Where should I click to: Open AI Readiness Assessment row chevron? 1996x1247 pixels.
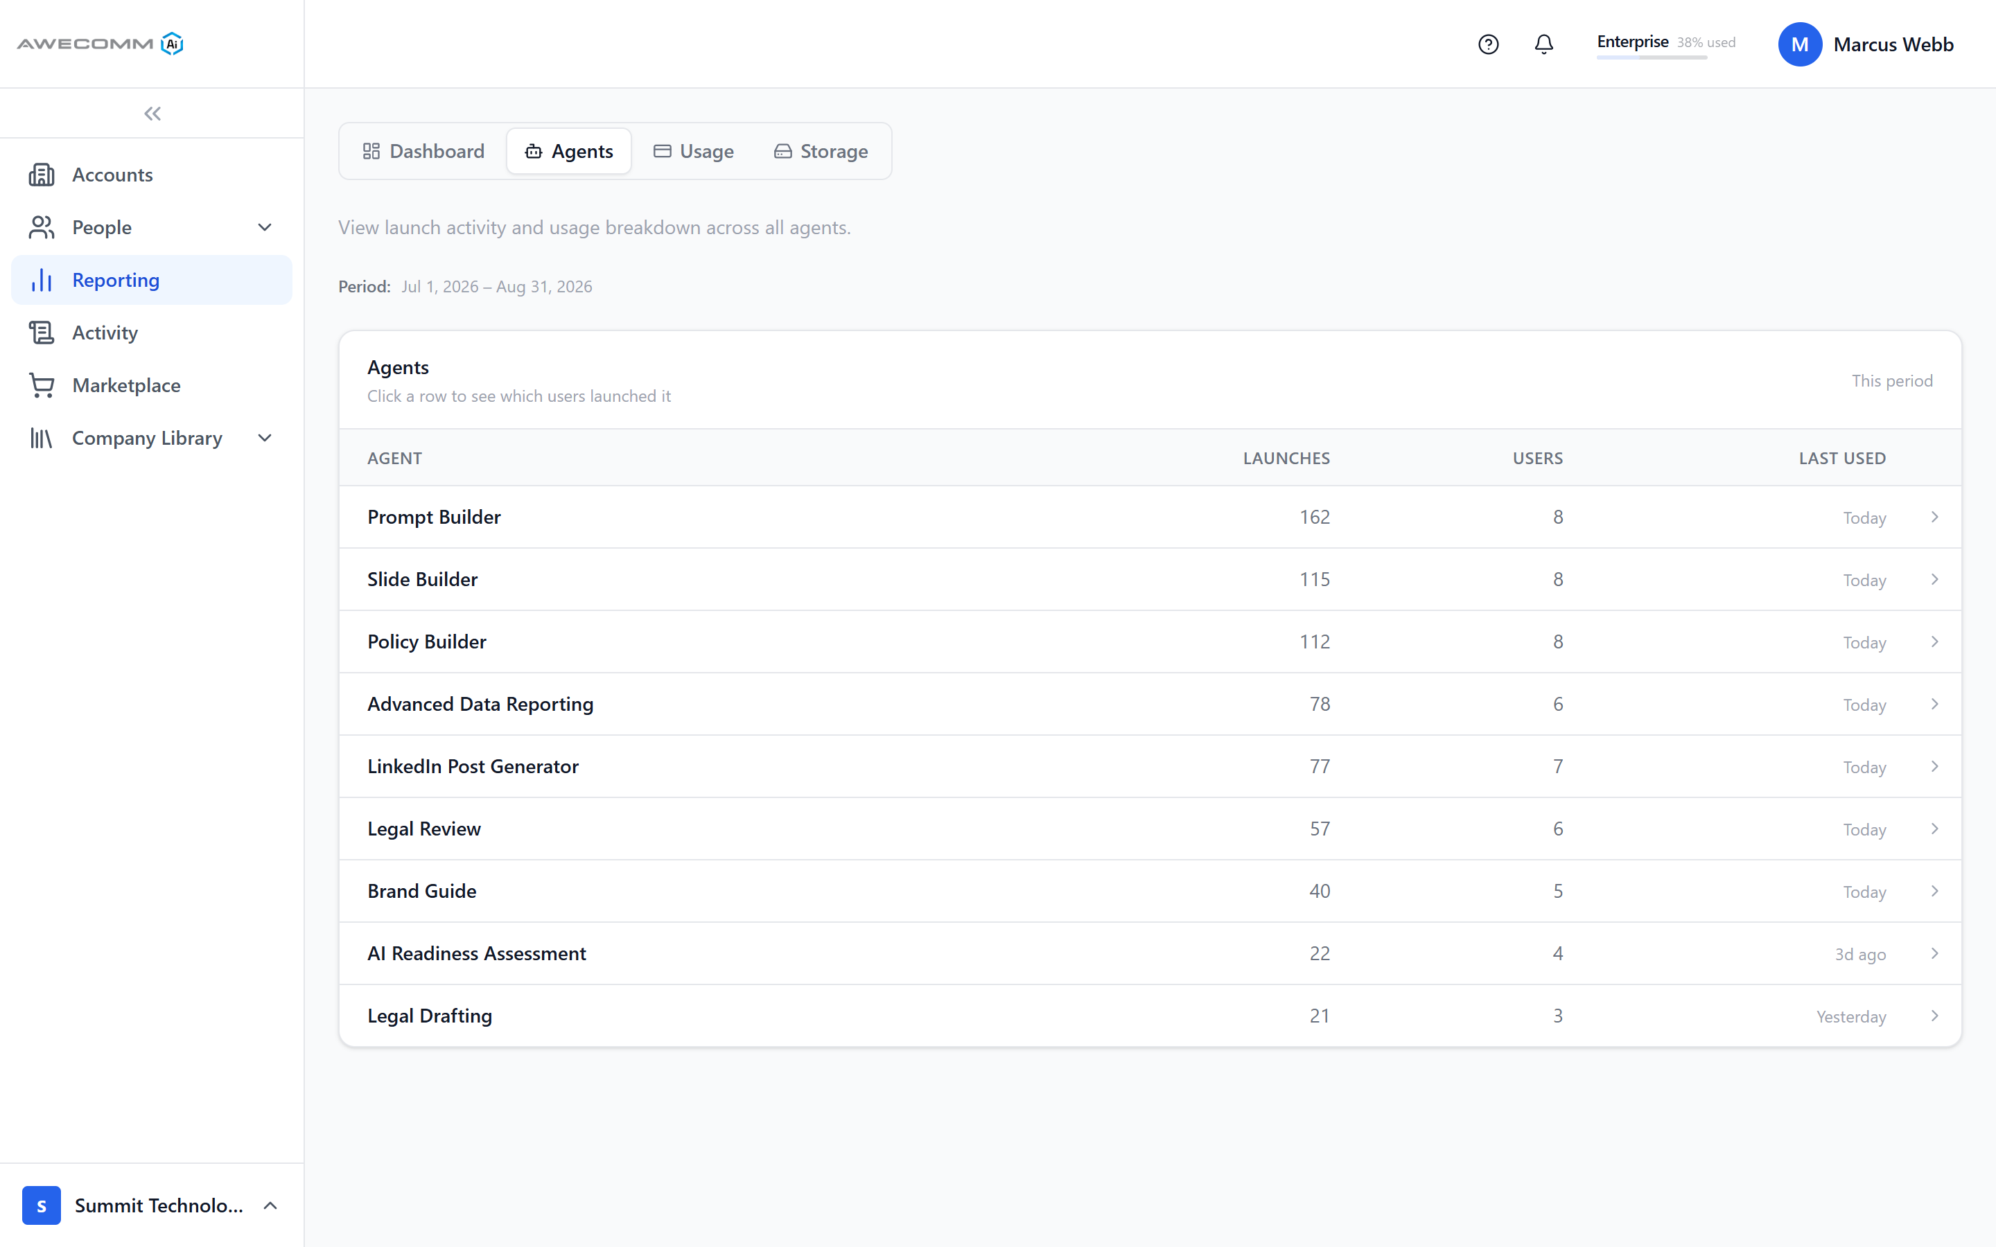(x=1934, y=953)
